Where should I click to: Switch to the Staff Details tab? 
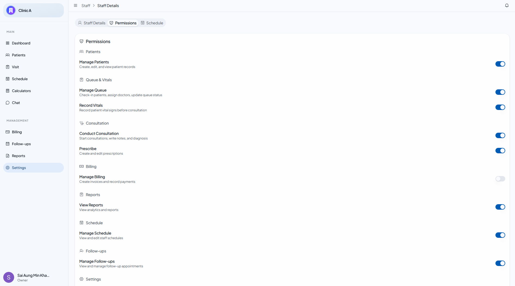92,23
